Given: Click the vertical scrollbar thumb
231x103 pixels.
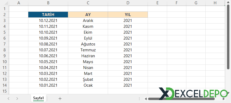Looking at the screenshot, I should [228, 37].
